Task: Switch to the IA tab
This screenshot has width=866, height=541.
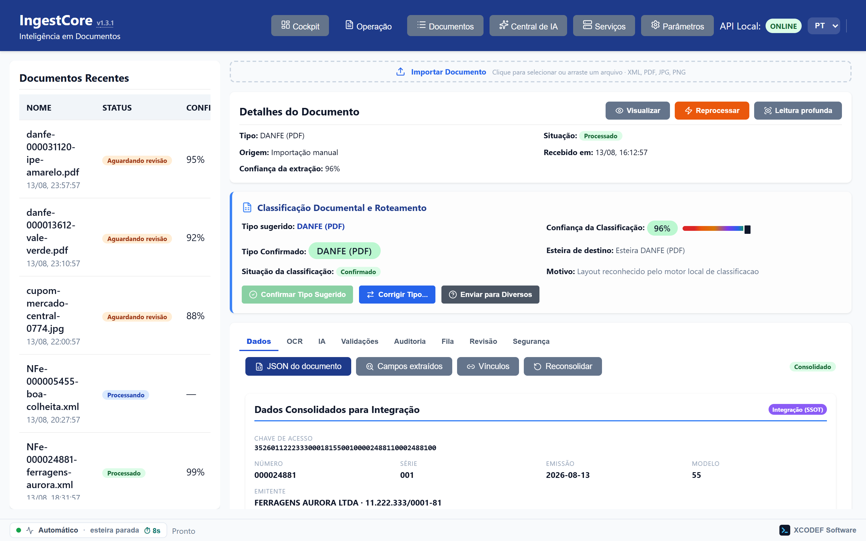Action: (x=322, y=341)
